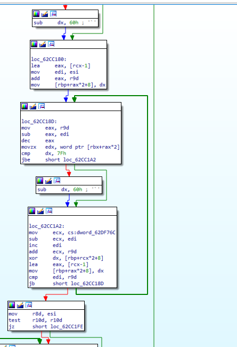Click pencil icon of sub block feeding loc_62CC1A2

(48, 181)
